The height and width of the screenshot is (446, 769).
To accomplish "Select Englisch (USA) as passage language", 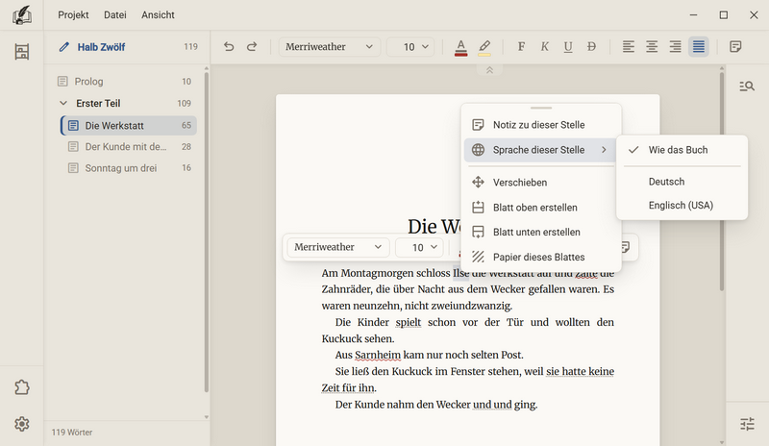I will tap(682, 205).
